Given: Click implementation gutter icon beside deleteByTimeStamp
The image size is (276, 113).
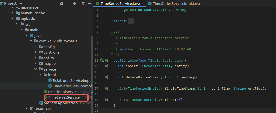Looking at the screenshot, I should coord(106,77).
